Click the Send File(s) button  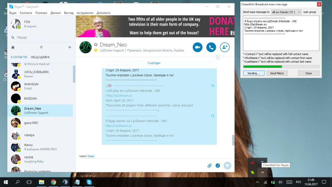tap(277, 73)
